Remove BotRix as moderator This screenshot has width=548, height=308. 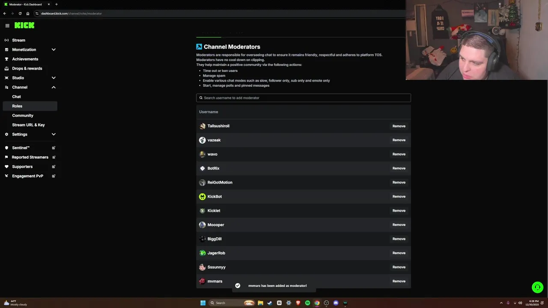tap(399, 169)
